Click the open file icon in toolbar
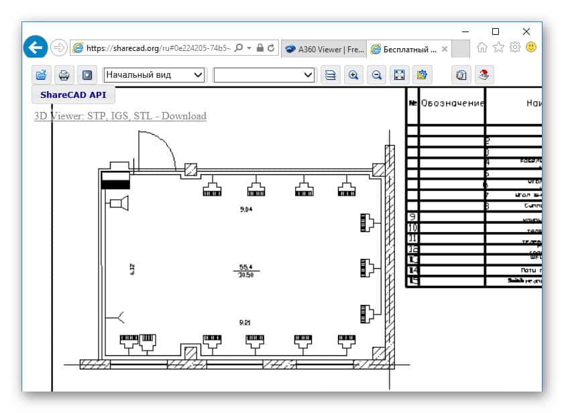Viewport: 564px width, 413px height. point(42,75)
